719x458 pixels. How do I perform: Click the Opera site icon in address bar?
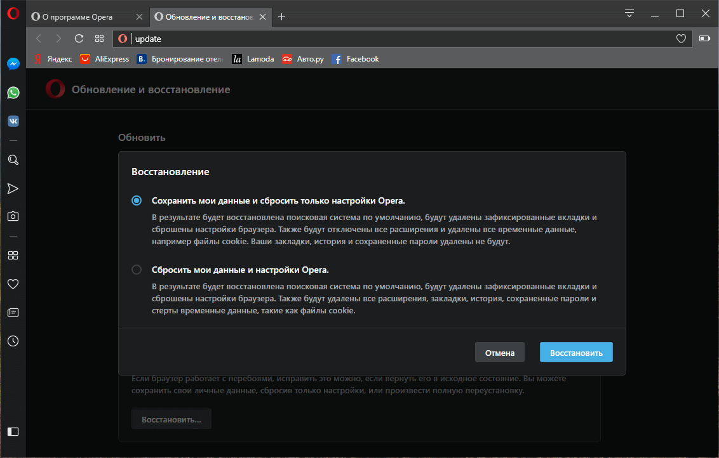click(x=123, y=39)
